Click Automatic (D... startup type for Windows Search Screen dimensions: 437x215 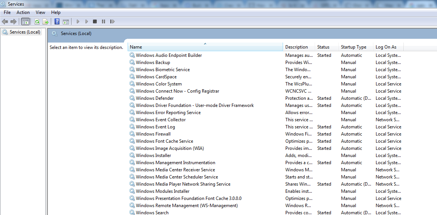pos(356,212)
